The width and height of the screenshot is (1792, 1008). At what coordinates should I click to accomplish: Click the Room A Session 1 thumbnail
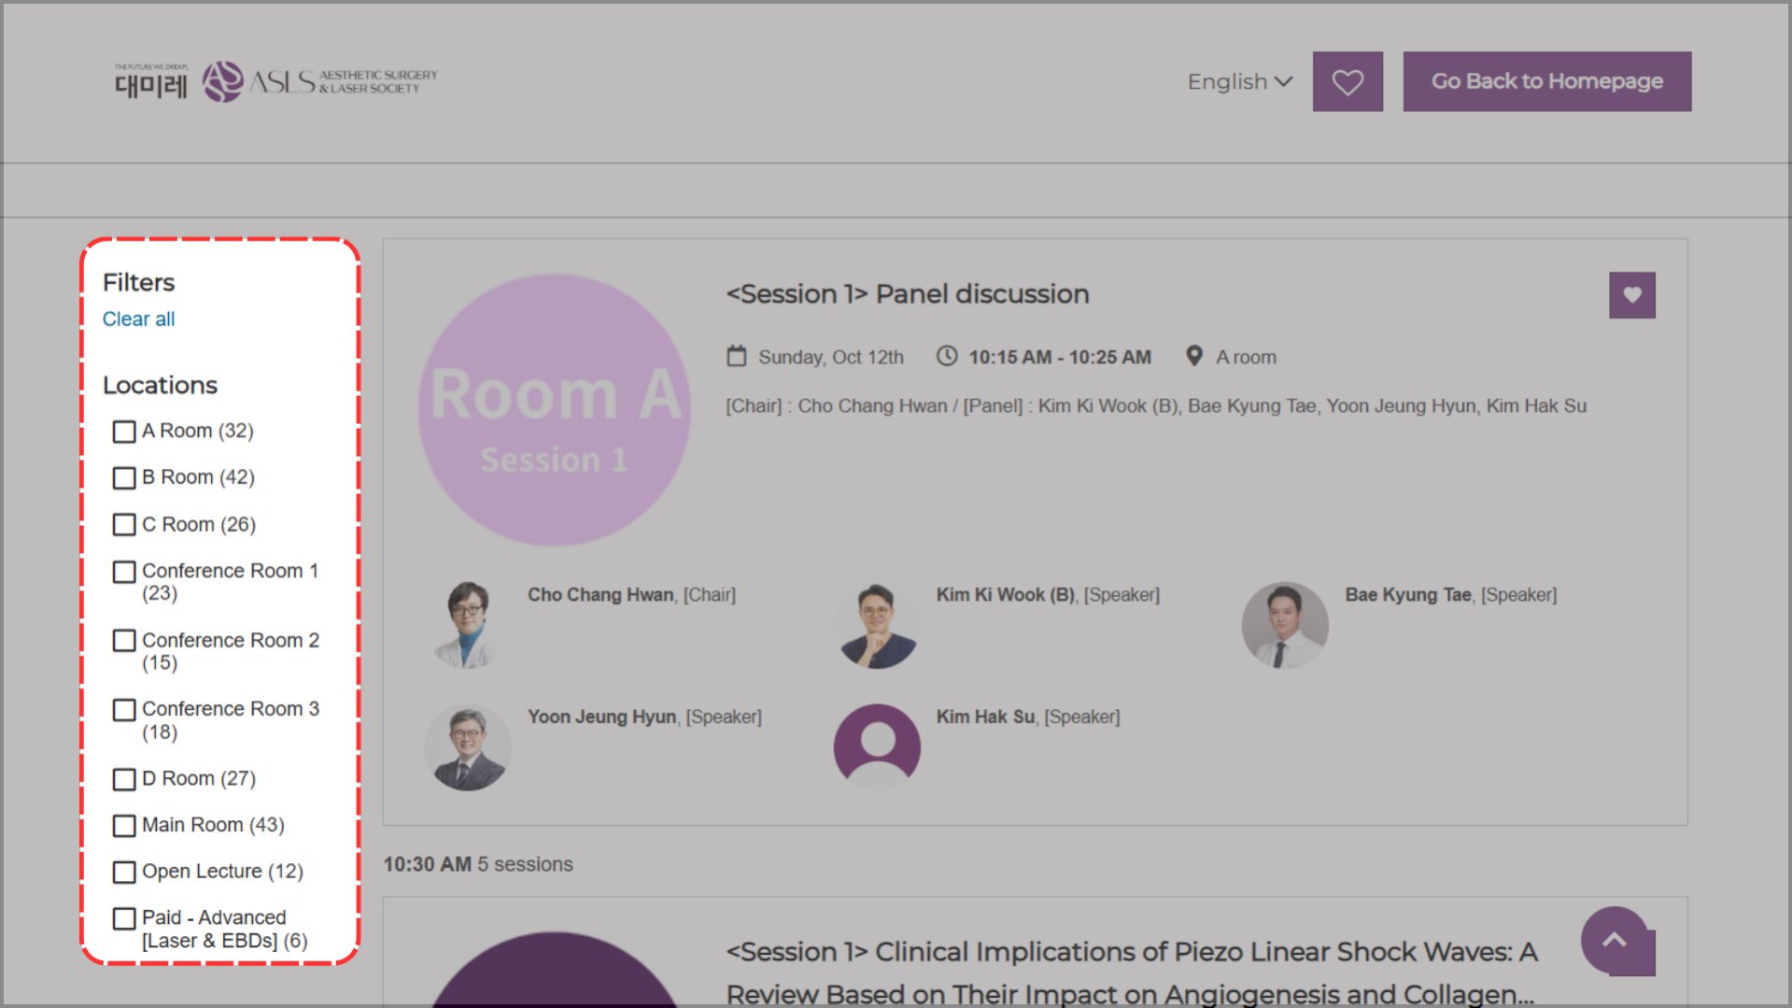tap(554, 410)
